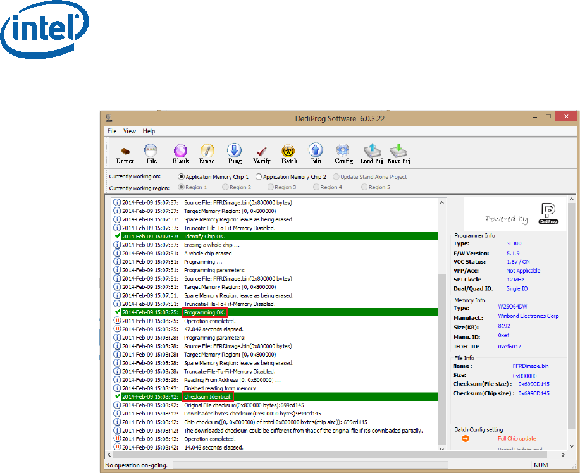Select Update Stand Alone Project option
The height and width of the screenshot is (473, 580).
click(x=370, y=177)
